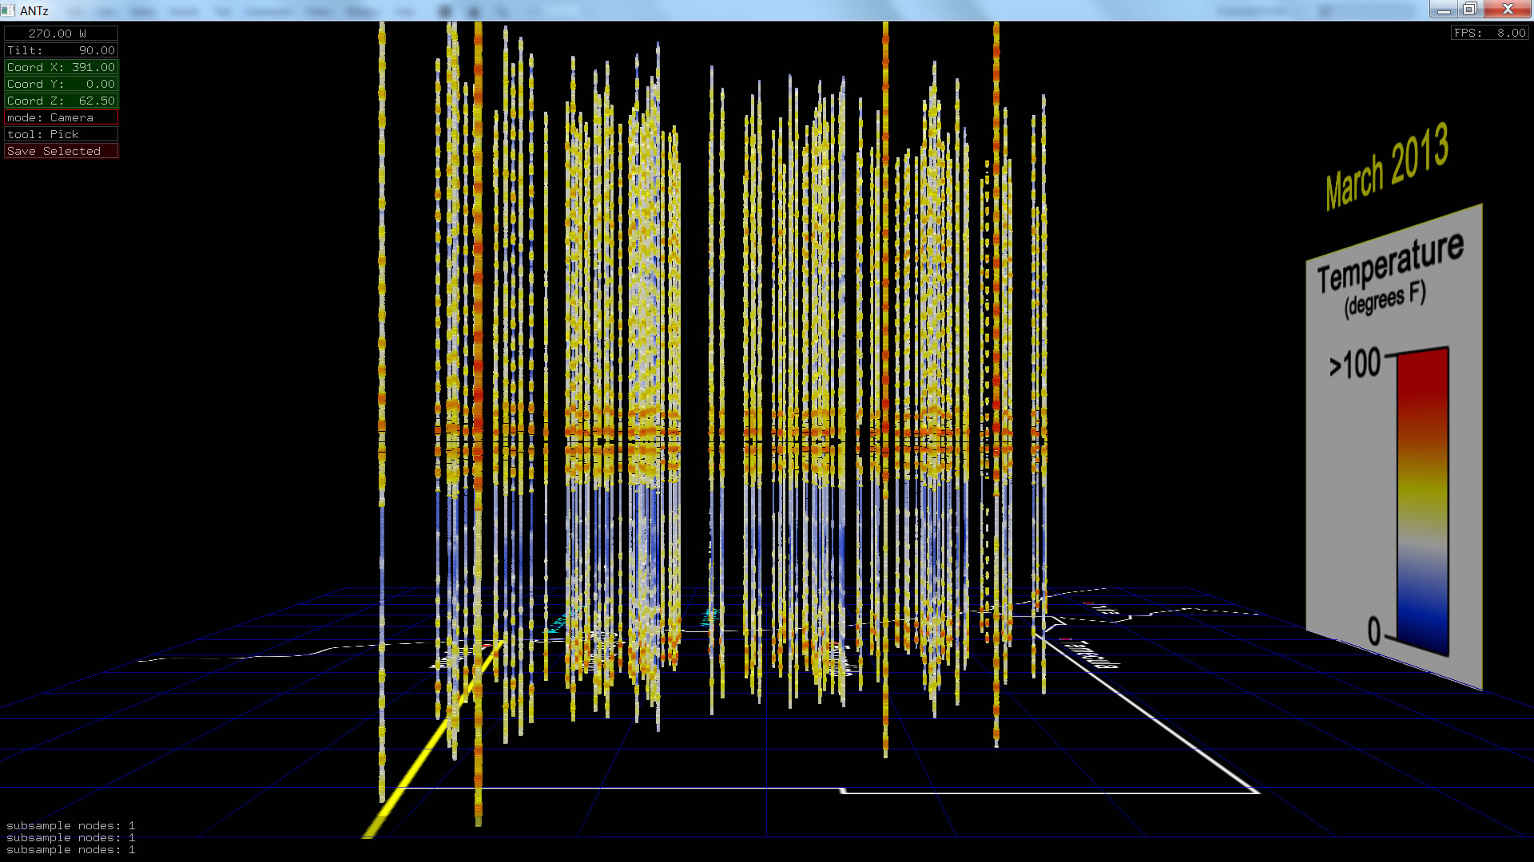The width and height of the screenshot is (1534, 862).
Task: Click the Save Selected button
Action: click(x=61, y=151)
